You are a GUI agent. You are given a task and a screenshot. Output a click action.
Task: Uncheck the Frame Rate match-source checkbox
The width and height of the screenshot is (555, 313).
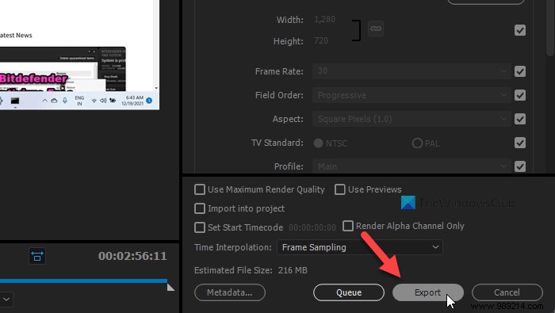pyautogui.click(x=520, y=71)
